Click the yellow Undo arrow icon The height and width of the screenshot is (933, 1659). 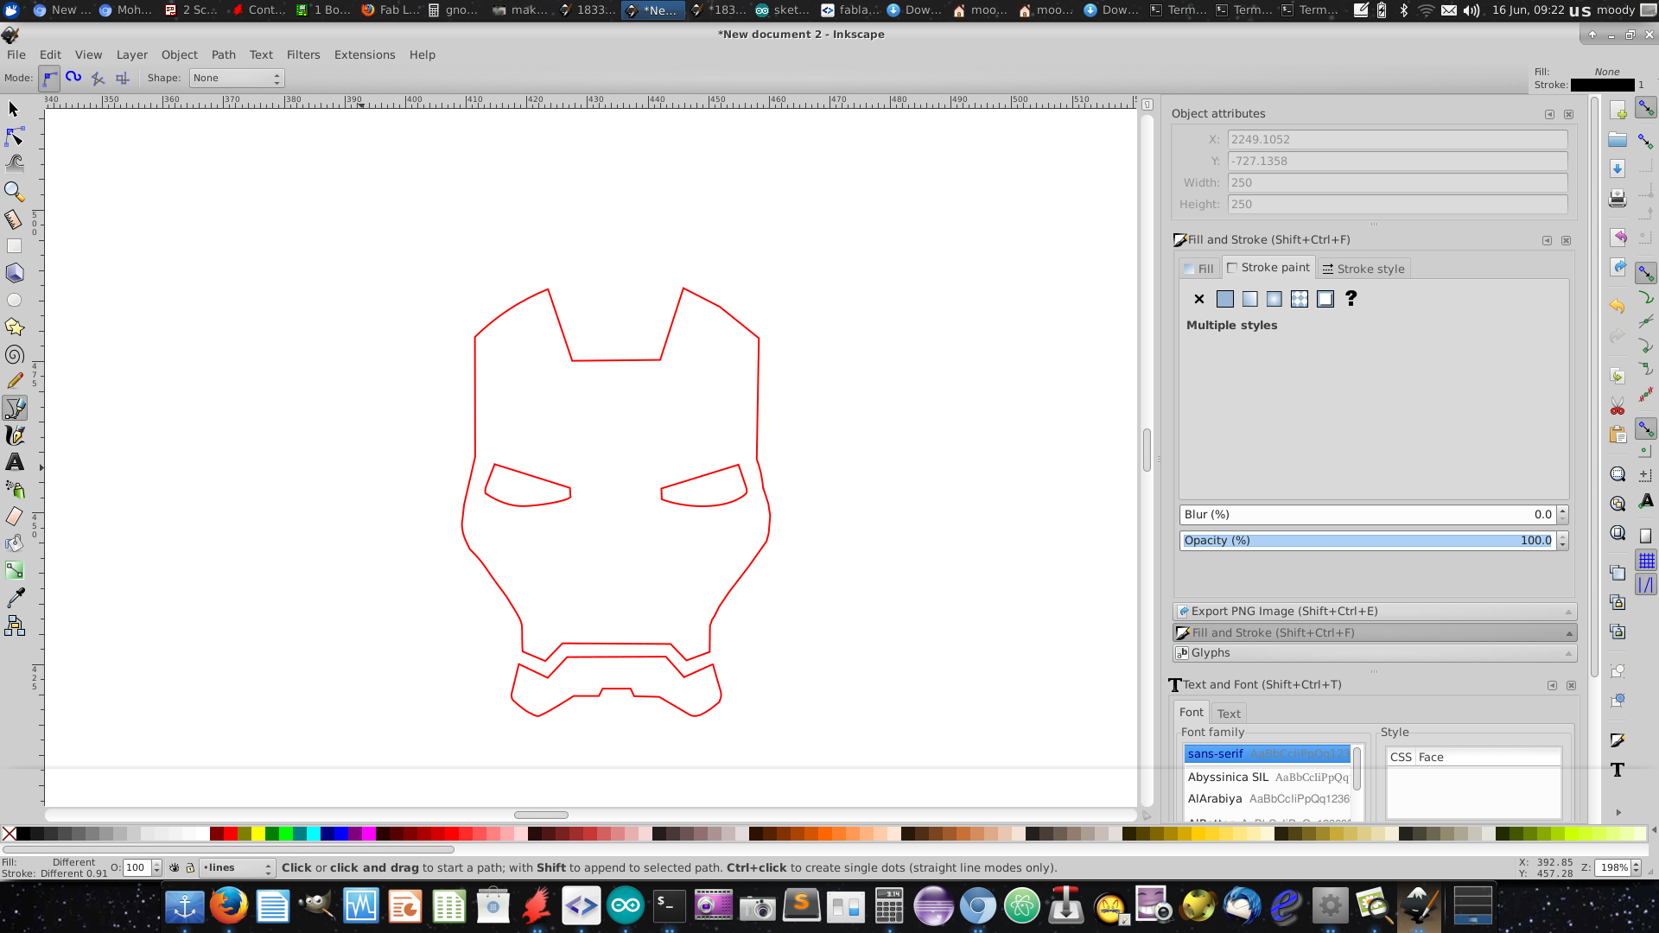1618,306
